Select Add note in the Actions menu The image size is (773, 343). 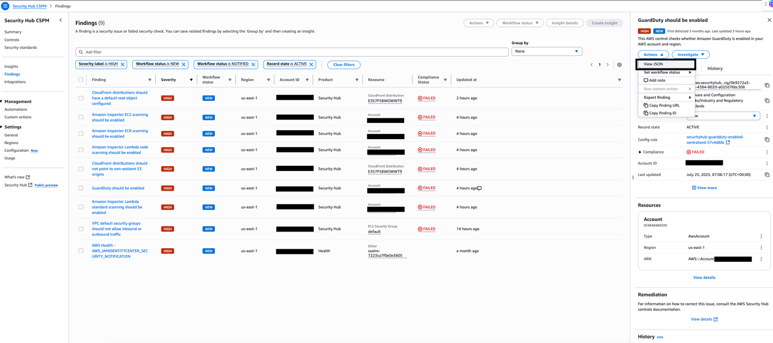[657, 80]
